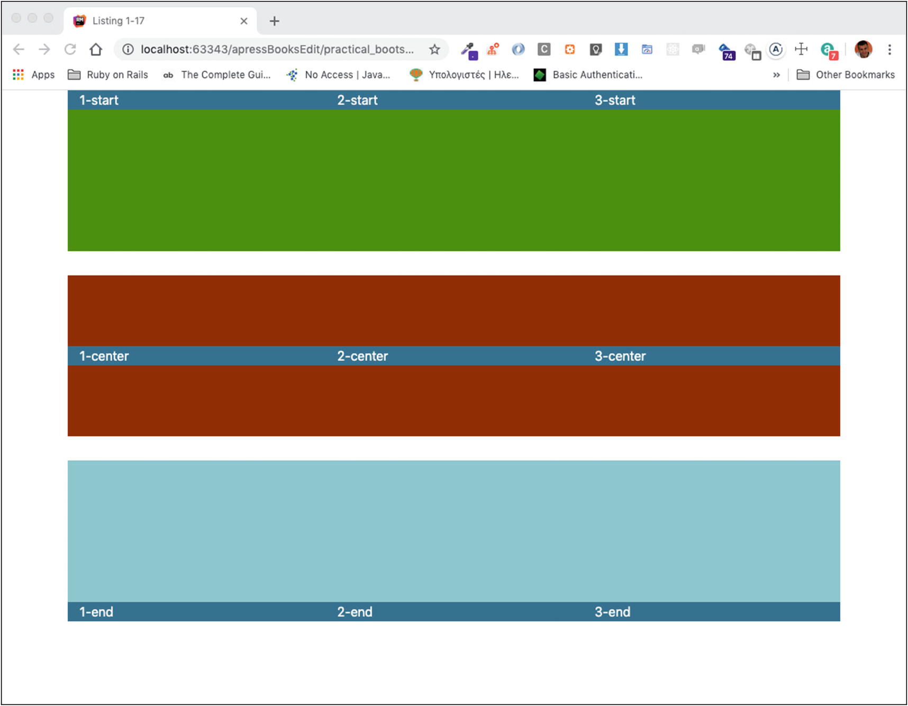This screenshot has width=908, height=706.
Task: Click the eyedropper color picker extension
Action: point(468,50)
